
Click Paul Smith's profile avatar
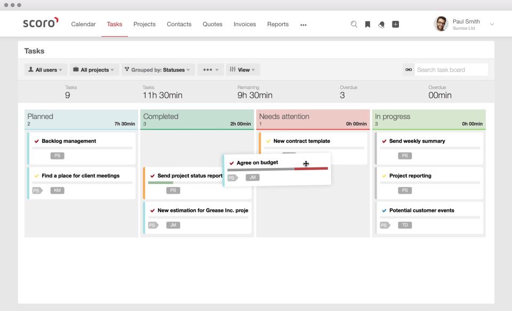point(441,24)
